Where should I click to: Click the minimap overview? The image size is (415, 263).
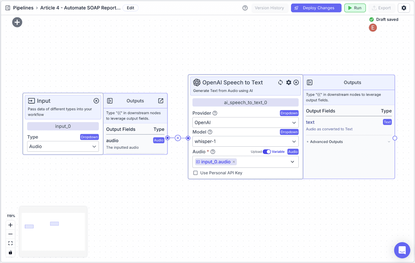coord(53,232)
